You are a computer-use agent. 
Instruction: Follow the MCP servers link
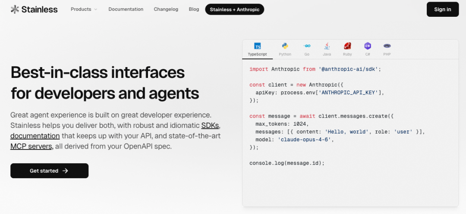[31, 146]
